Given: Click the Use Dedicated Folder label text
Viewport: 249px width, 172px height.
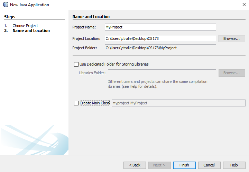Looking at the screenshot, I should (x=114, y=64).
